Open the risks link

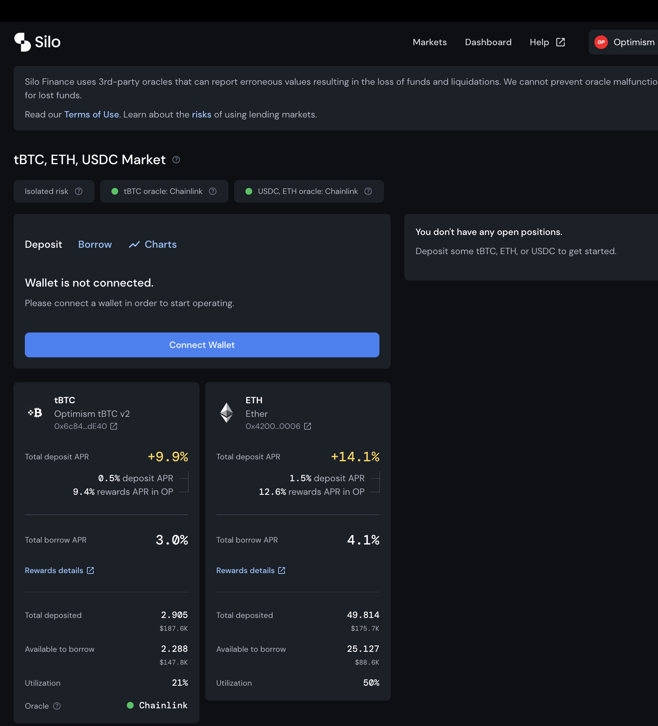point(201,114)
